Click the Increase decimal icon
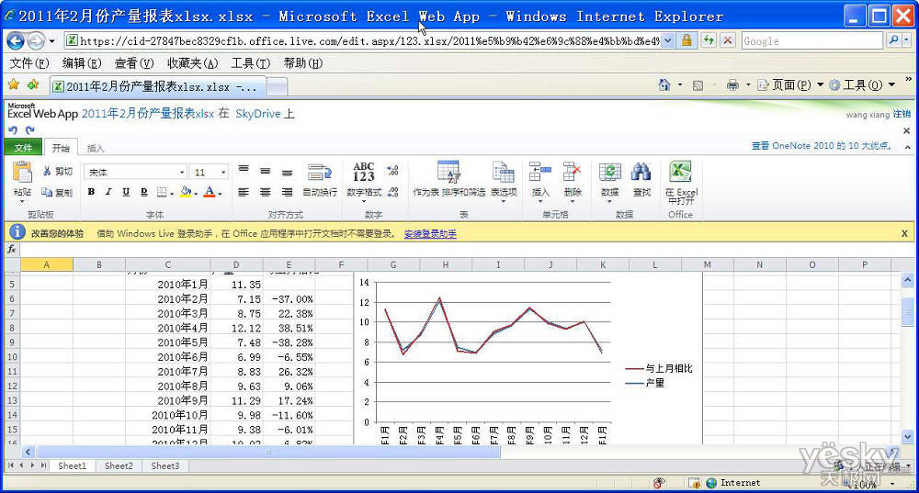Image resolution: width=919 pixels, height=493 pixels. point(392,171)
